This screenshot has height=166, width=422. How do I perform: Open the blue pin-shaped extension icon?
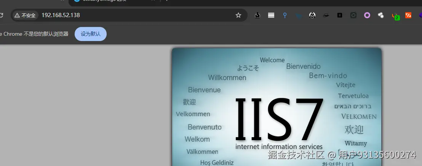[285, 15]
